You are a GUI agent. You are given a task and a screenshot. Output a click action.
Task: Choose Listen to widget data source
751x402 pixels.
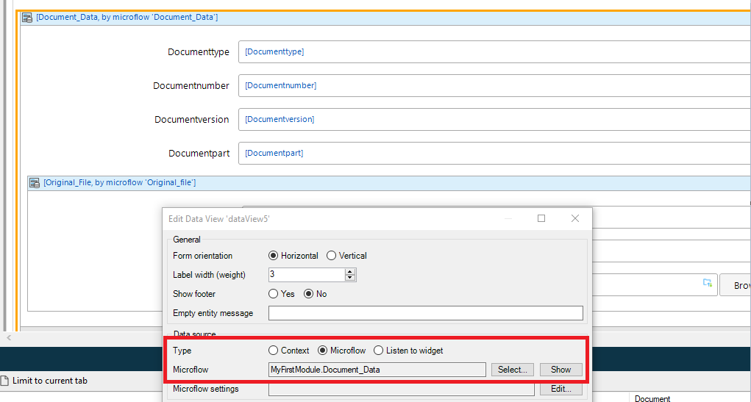tap(378, 351)
